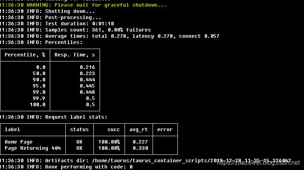Click response time 0.223
This screenshot has height=170, width=304.
point(88,74)
